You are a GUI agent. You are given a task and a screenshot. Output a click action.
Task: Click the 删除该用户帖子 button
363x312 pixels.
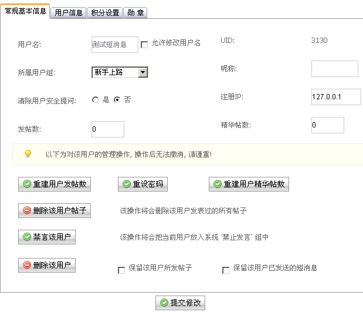click(55, 210)
